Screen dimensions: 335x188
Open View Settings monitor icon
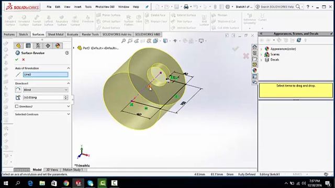201,41
